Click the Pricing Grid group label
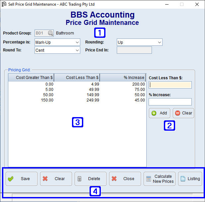Image resolution: width=205 pixels, height=202 pixels. click(19, 70)
